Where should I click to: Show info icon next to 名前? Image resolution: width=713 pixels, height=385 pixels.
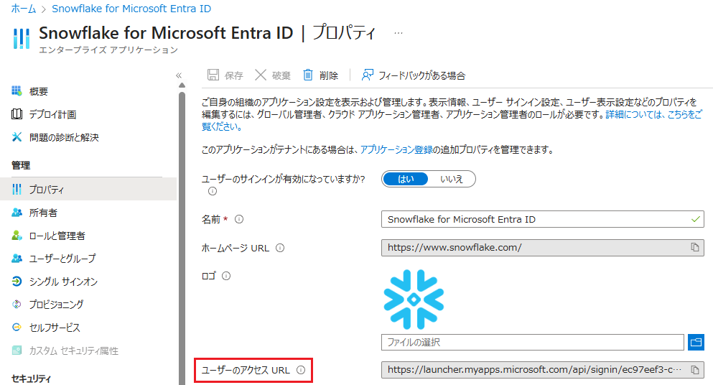click(239, 219)
